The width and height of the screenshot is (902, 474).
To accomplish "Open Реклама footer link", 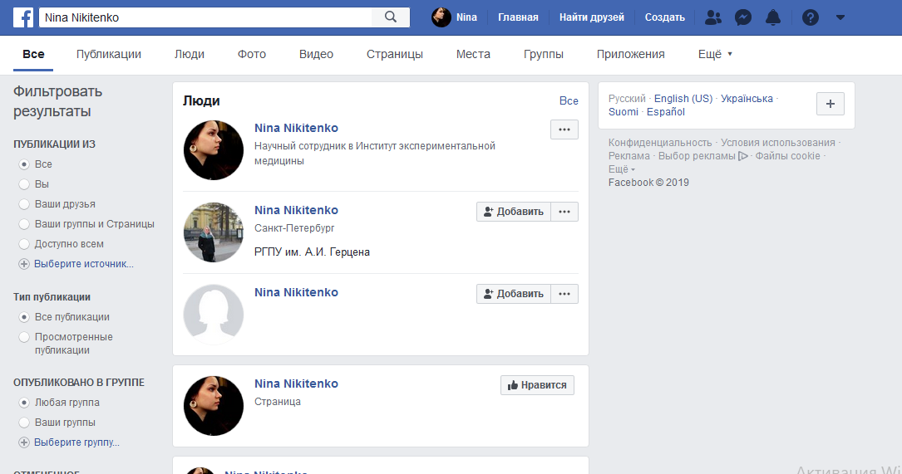I will pyautogui.click(x=628, y=156).
